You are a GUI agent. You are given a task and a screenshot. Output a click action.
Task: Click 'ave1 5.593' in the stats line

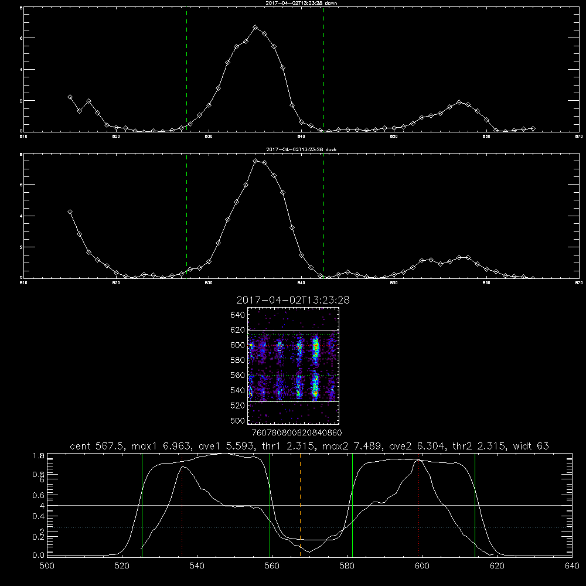[x=227, y=446]
